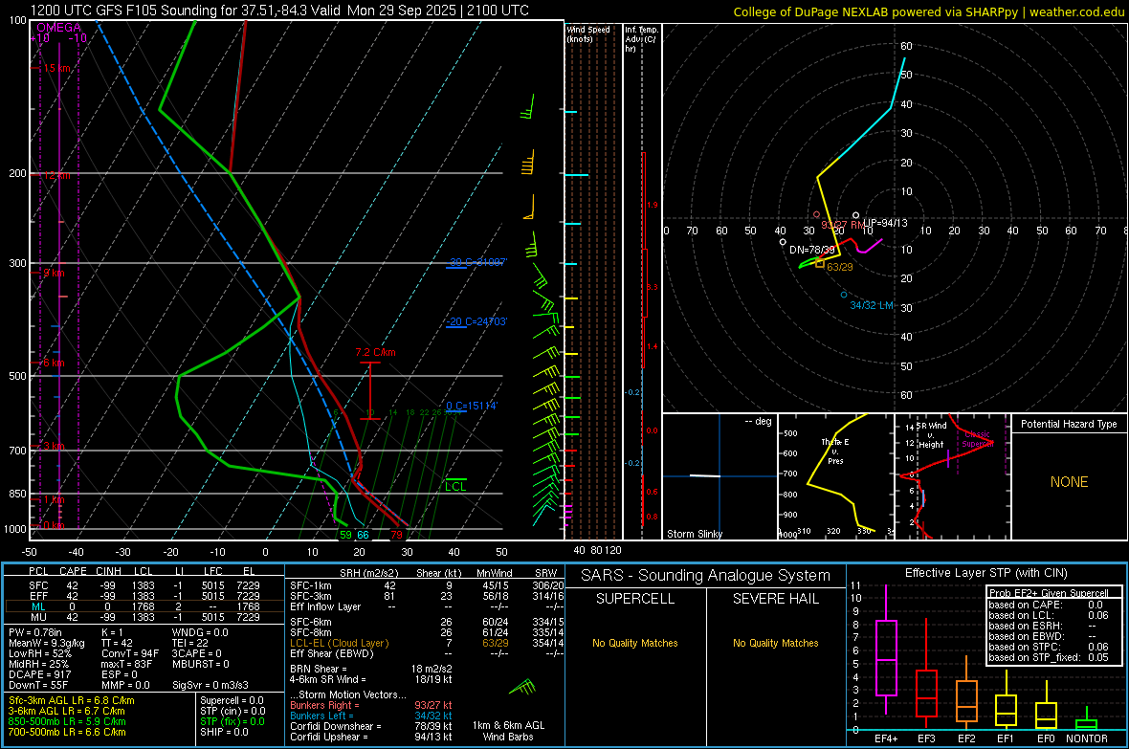Click the SARS - Sounding Analogue System title

(x=706, y=576)
